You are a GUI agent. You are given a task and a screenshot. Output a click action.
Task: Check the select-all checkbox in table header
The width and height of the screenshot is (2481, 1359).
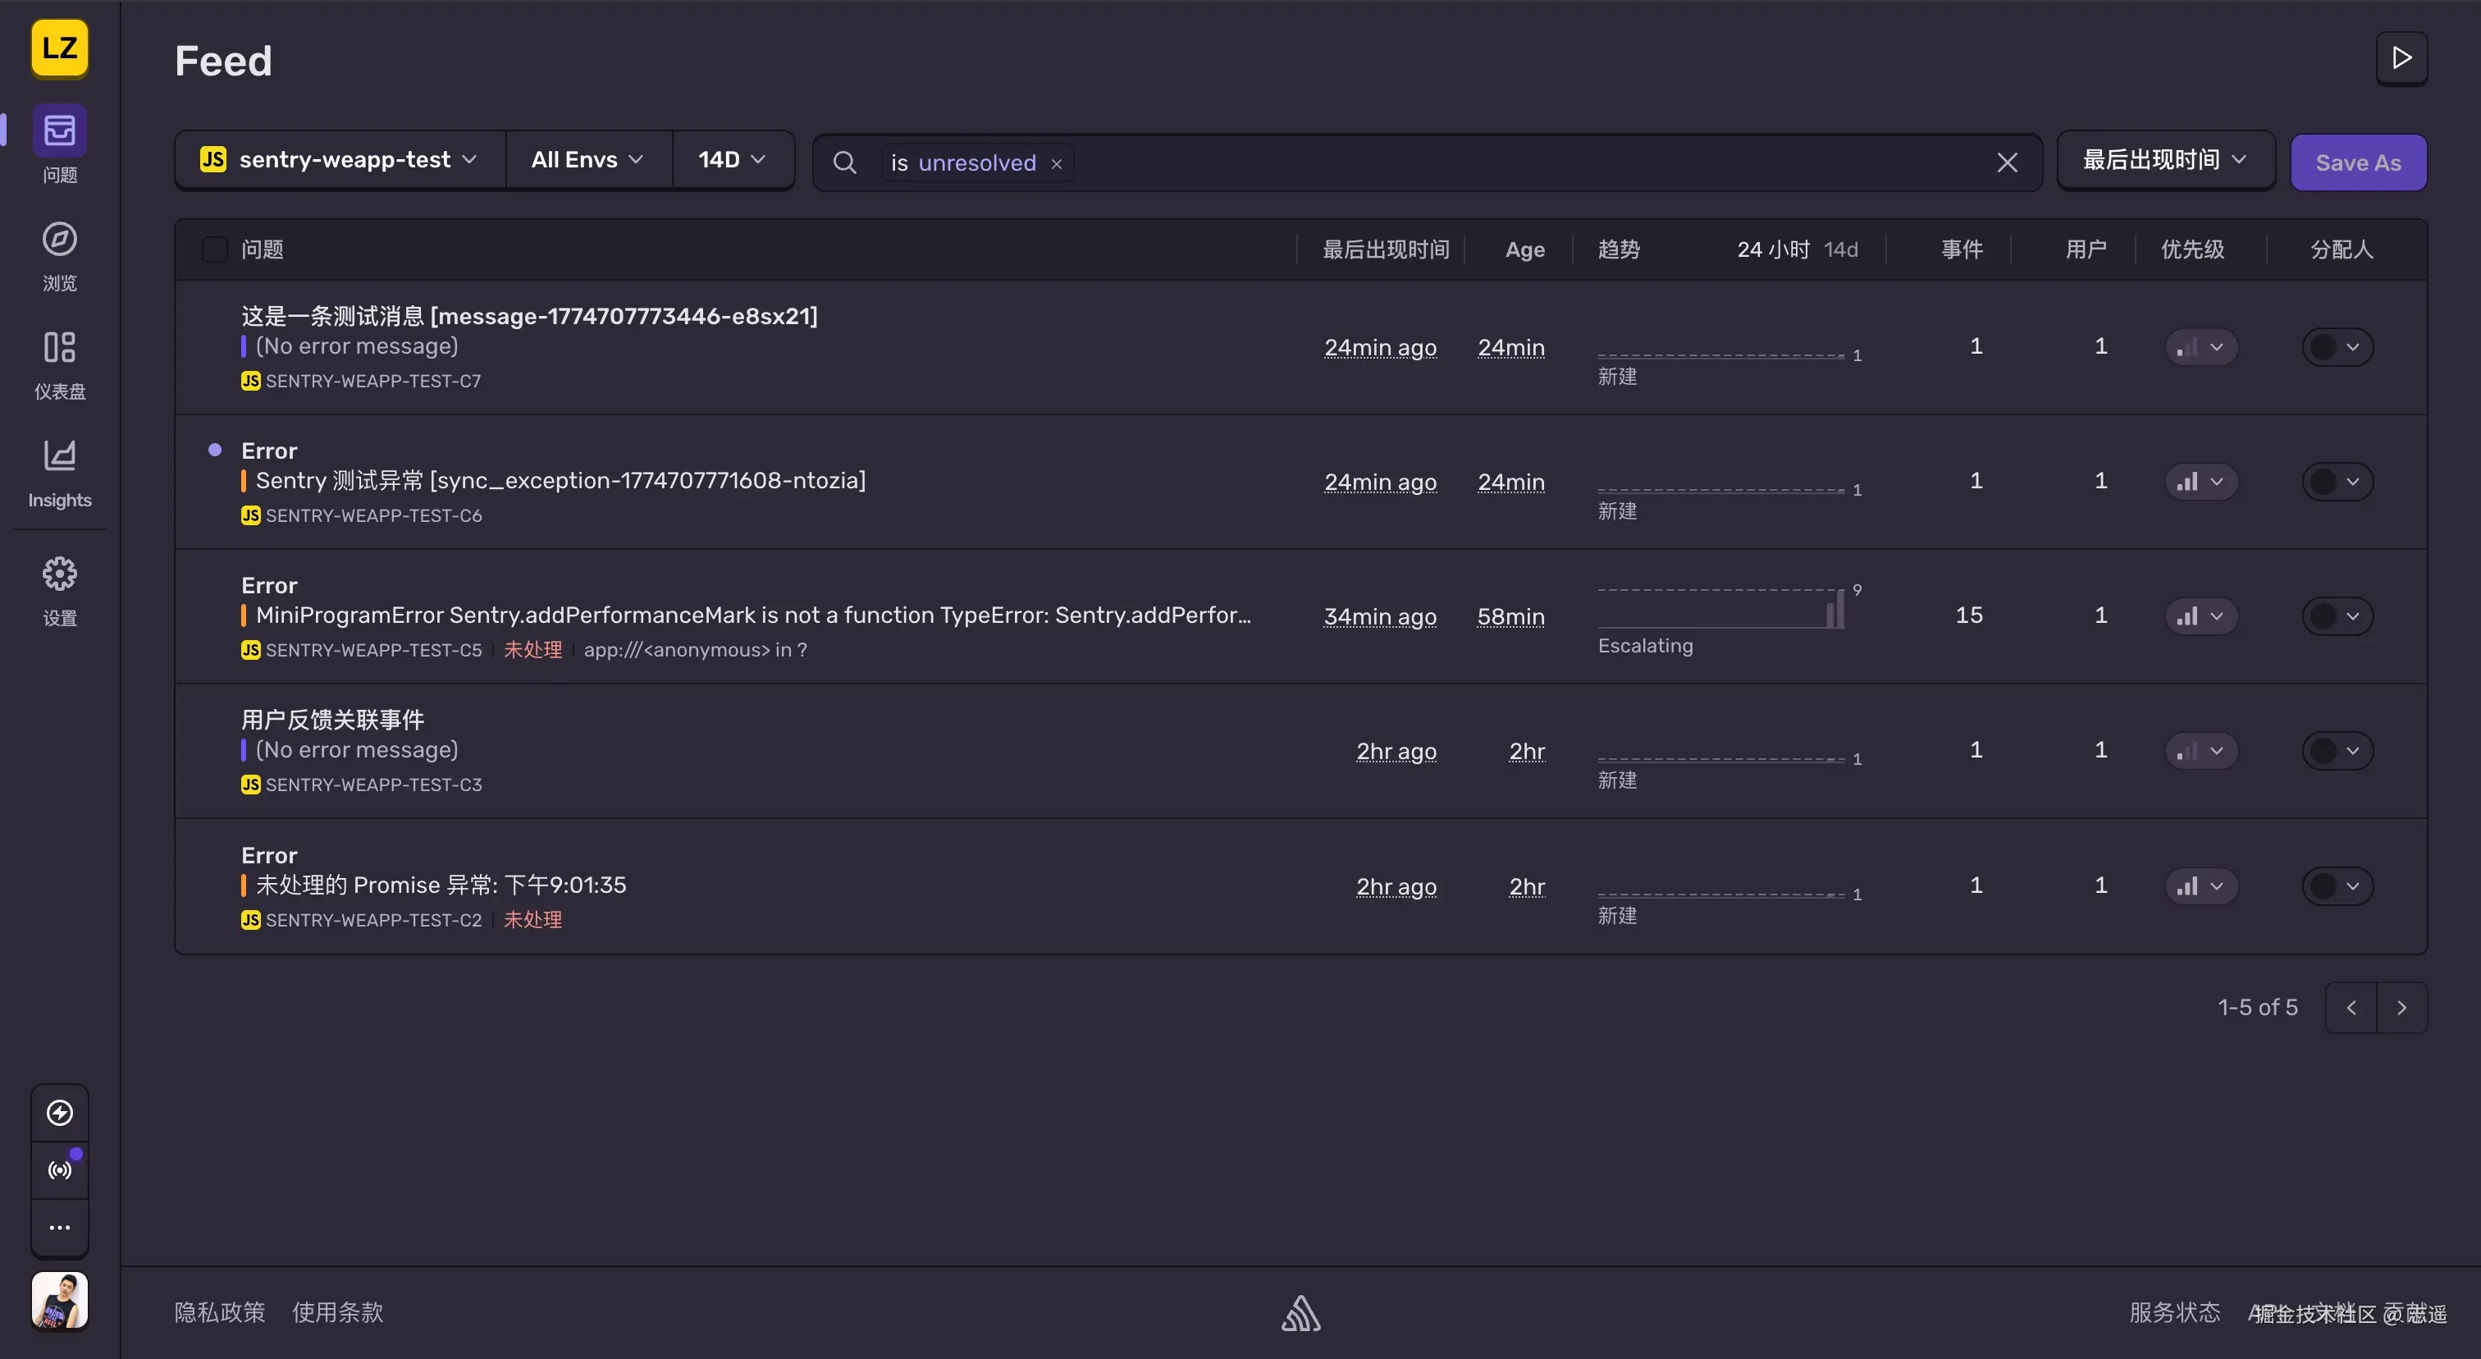214,249
